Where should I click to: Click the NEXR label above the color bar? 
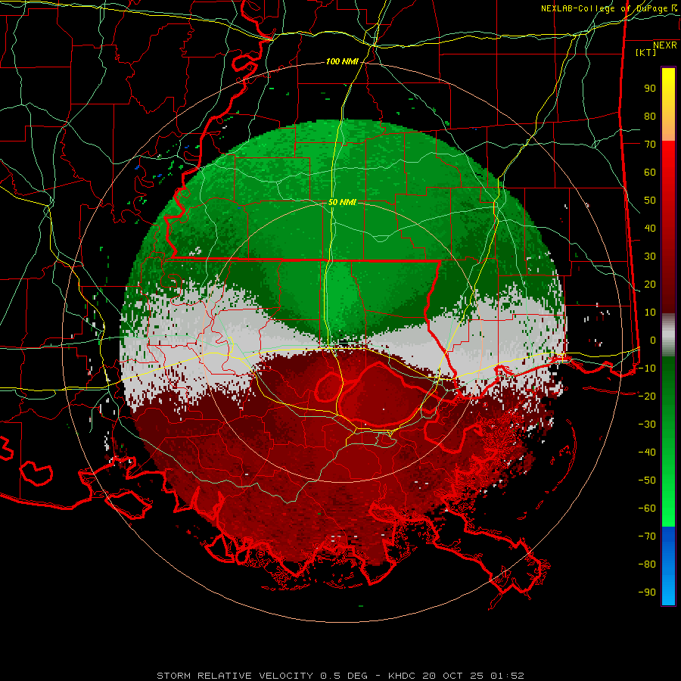(x=664, y=45)
